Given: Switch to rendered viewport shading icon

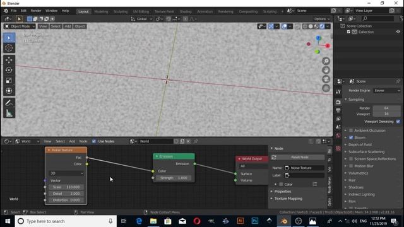Looking at the screenshot, I should [322, 26].
